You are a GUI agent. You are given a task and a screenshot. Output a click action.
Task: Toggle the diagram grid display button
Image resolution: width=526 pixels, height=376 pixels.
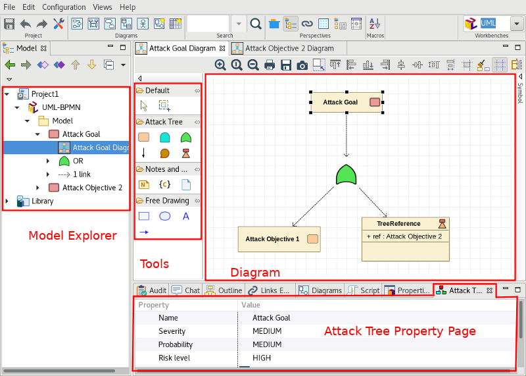pos(500,65)
